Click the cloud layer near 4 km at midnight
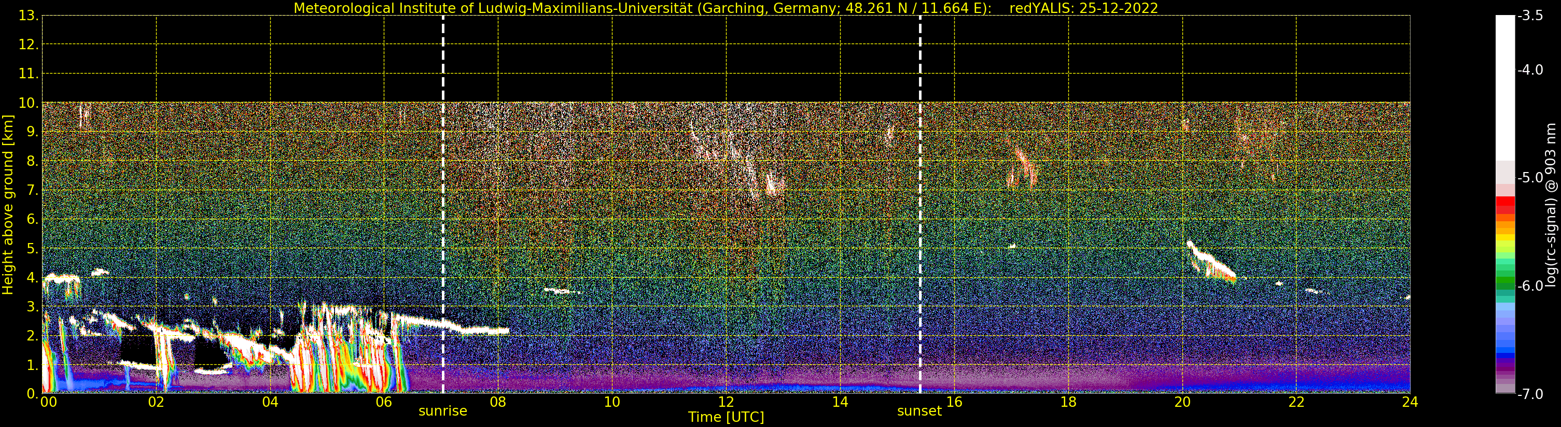 (61, 279)
